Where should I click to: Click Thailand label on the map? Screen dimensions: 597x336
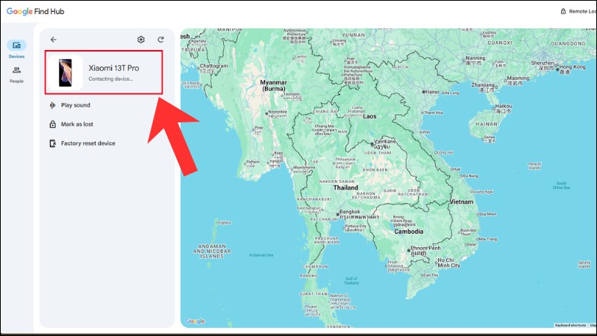point(346,188)
